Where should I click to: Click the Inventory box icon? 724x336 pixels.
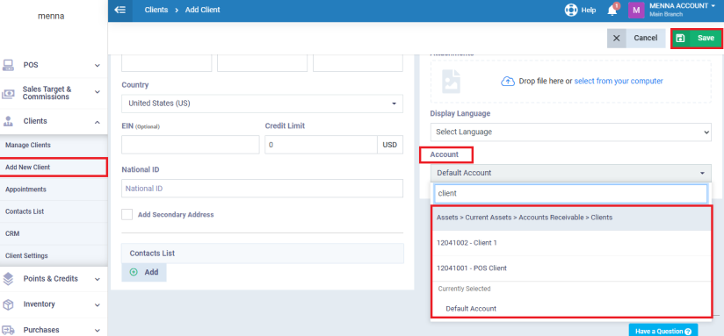8,304
